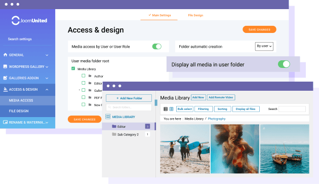
Task: Check the Gallery folder checkbox
Action: point(84,90)
